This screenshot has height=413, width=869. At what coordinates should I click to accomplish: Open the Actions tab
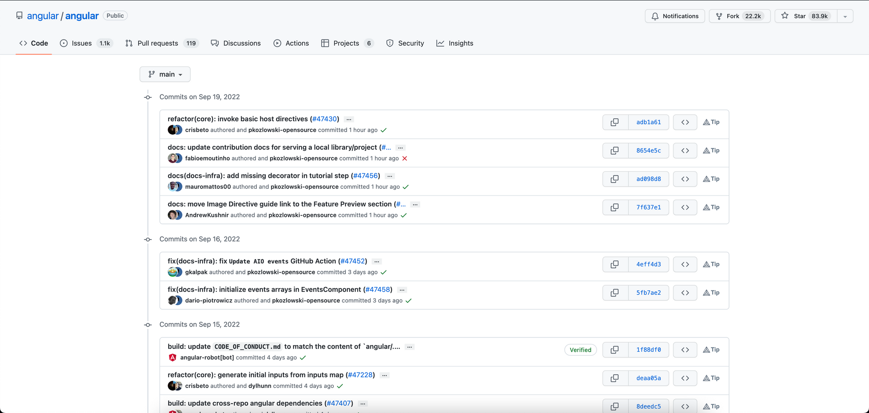[292, 43]
